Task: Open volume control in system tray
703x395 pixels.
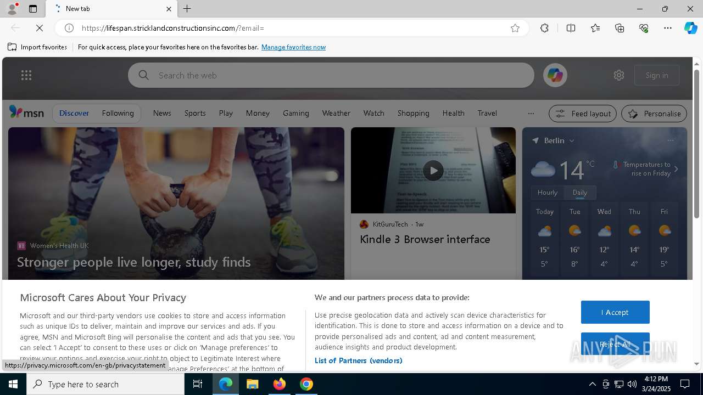Action: point(632,384)
